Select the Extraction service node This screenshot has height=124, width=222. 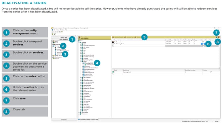87,66
